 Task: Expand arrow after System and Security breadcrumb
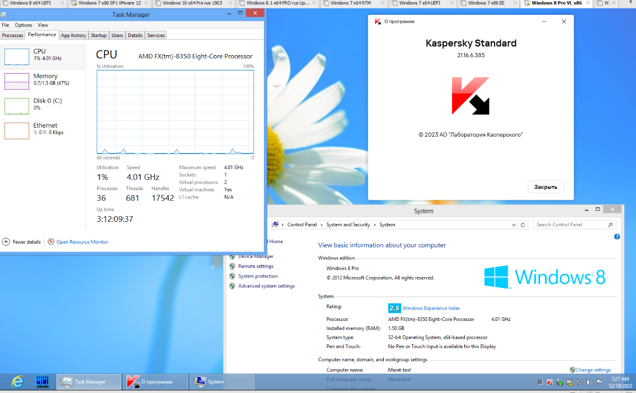pos(375,225)
